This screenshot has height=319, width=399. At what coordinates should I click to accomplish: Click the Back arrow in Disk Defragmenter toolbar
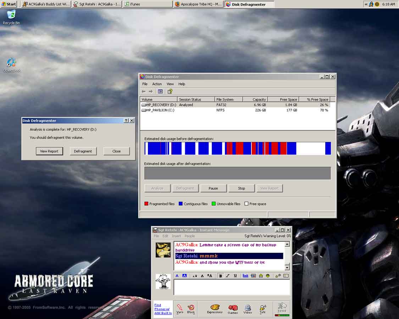pyautogui.click(x=144, y=91)
